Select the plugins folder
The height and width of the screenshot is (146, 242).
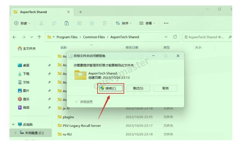point(66,117)
